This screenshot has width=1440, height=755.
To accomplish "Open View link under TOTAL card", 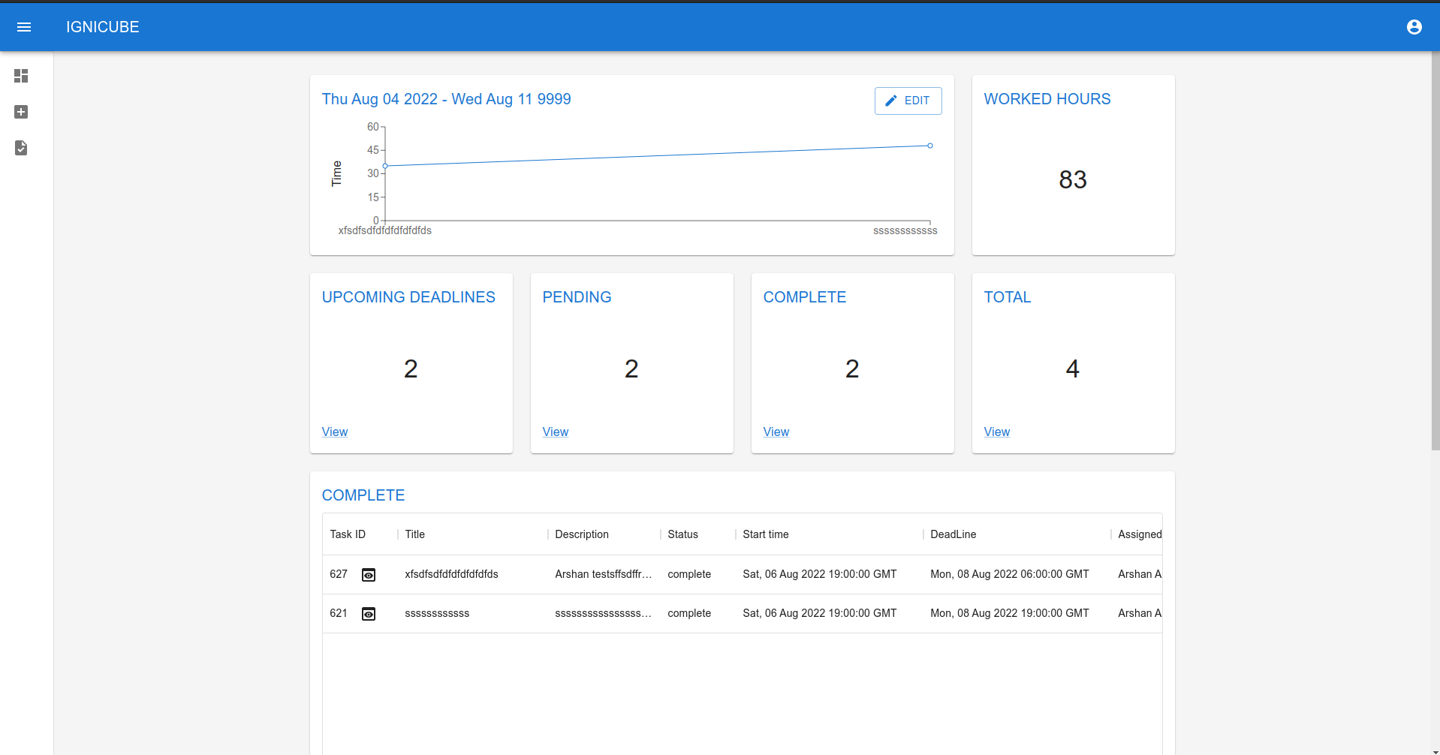I will (x=996, y=432).
